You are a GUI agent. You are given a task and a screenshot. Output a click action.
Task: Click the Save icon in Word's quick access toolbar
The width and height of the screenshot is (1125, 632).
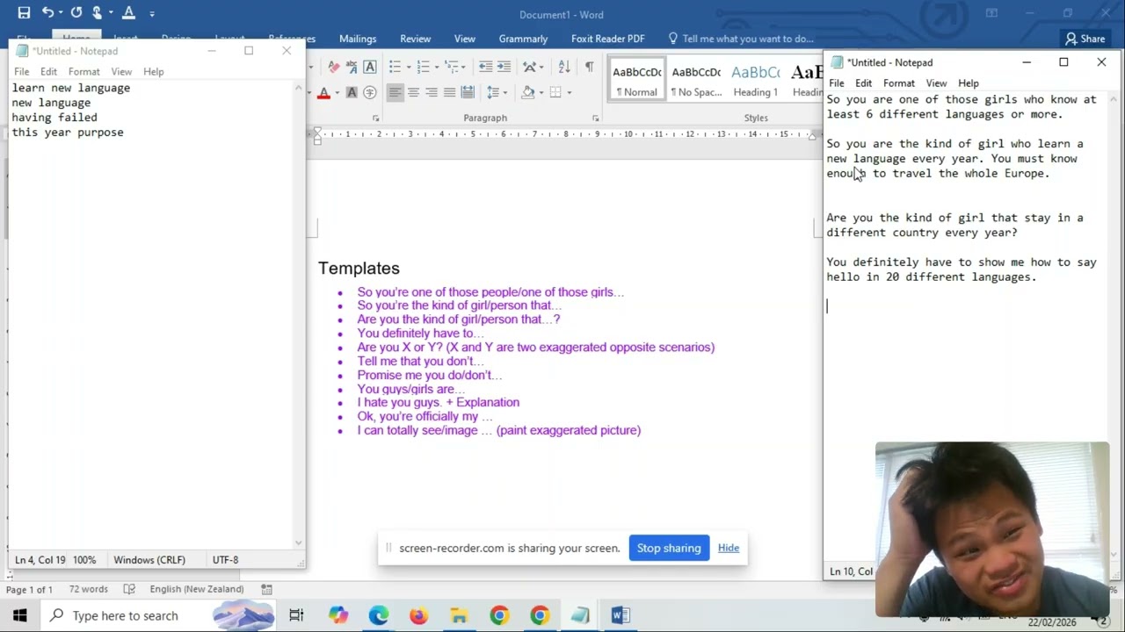tap(24, 13)
